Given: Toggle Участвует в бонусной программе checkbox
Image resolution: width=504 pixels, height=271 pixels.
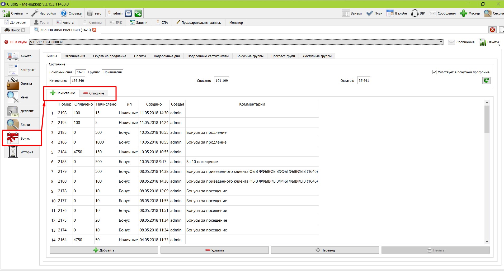Looking at the screenshot, I should (434, 72).
